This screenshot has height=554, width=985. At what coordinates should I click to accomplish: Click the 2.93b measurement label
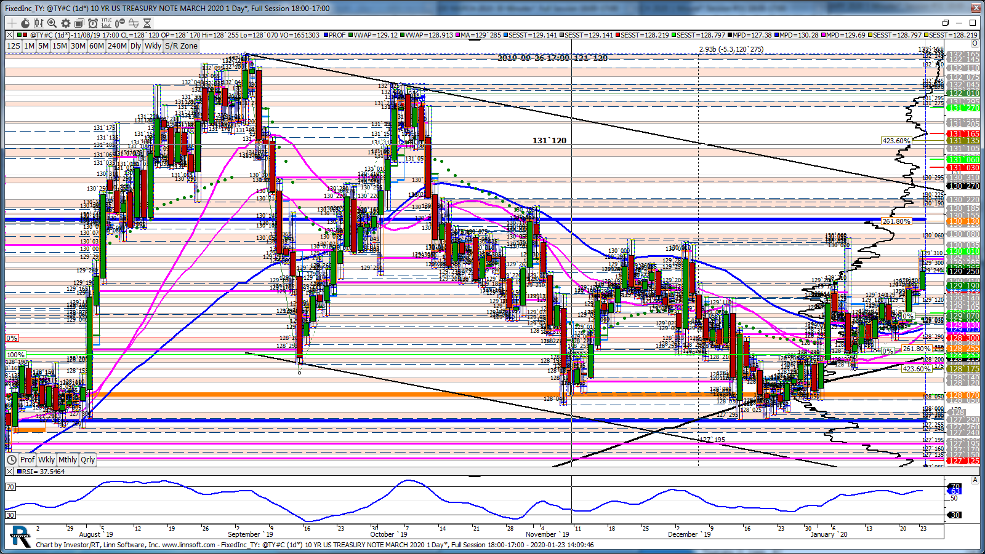tap(731, 49)
